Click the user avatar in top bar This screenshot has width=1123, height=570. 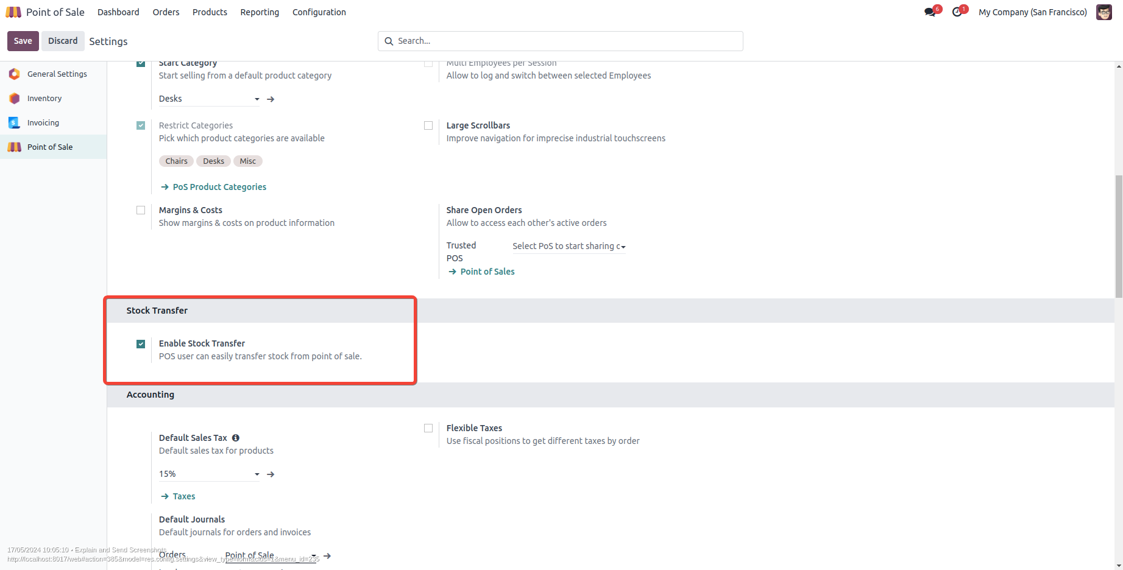tap(1104, 12)
